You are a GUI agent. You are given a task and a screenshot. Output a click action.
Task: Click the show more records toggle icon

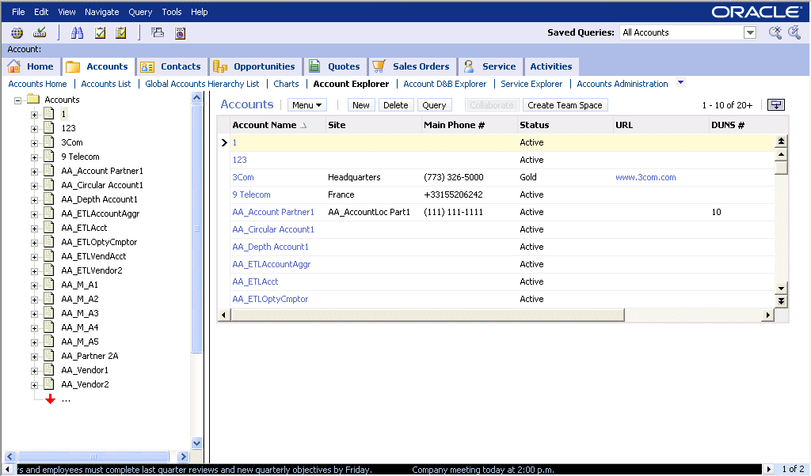776,105
